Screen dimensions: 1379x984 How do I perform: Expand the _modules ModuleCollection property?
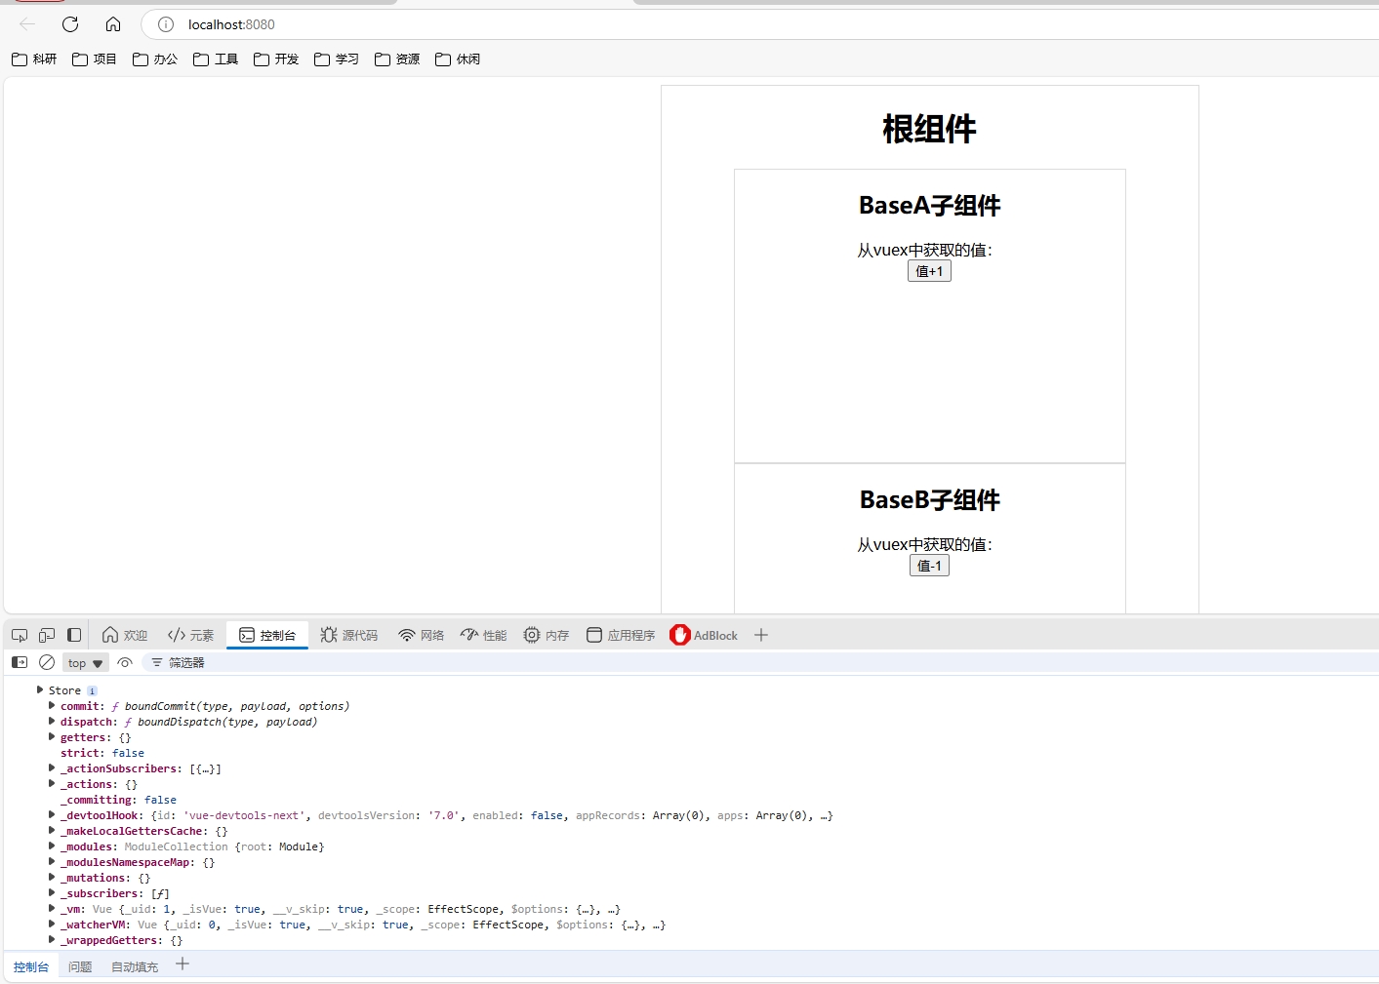pos(52,846)
